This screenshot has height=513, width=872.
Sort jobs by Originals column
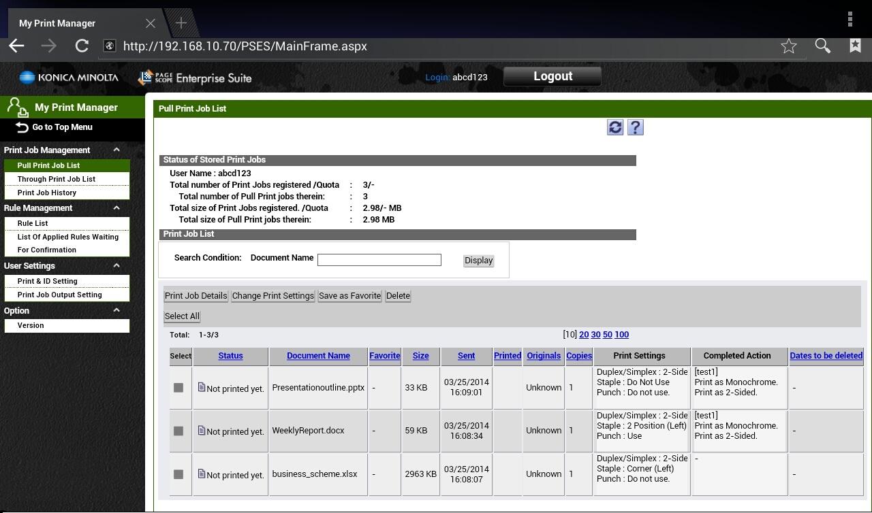point(544,356)
